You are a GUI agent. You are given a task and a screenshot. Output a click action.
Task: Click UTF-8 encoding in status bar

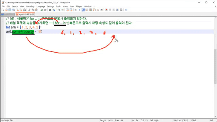tap(193, 120)
